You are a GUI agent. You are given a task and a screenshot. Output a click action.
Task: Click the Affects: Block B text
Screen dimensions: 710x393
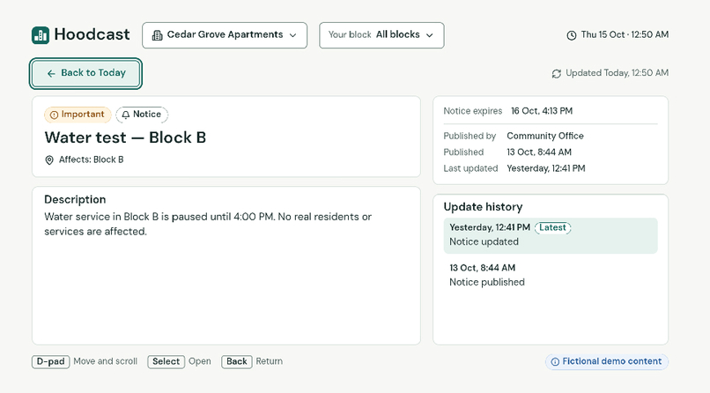tap(91, 159)
